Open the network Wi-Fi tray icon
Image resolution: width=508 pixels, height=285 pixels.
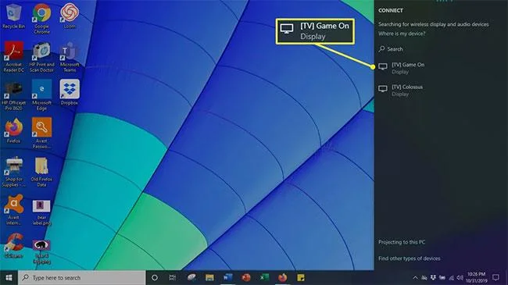(451, 278)
